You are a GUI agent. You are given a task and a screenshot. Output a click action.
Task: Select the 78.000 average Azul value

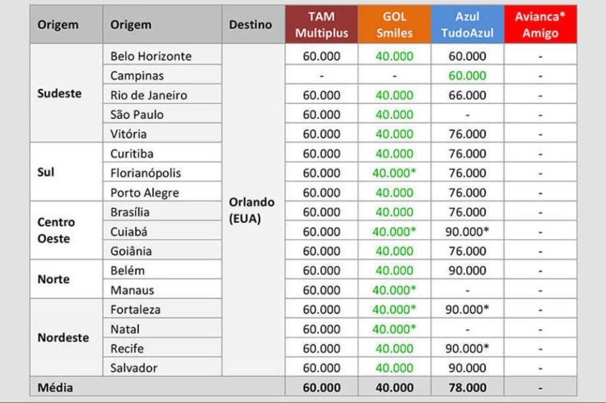tap(467, 388)
